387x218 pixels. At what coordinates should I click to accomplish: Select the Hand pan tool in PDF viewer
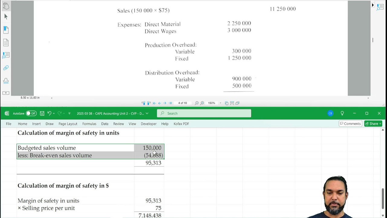click(6, 5)
